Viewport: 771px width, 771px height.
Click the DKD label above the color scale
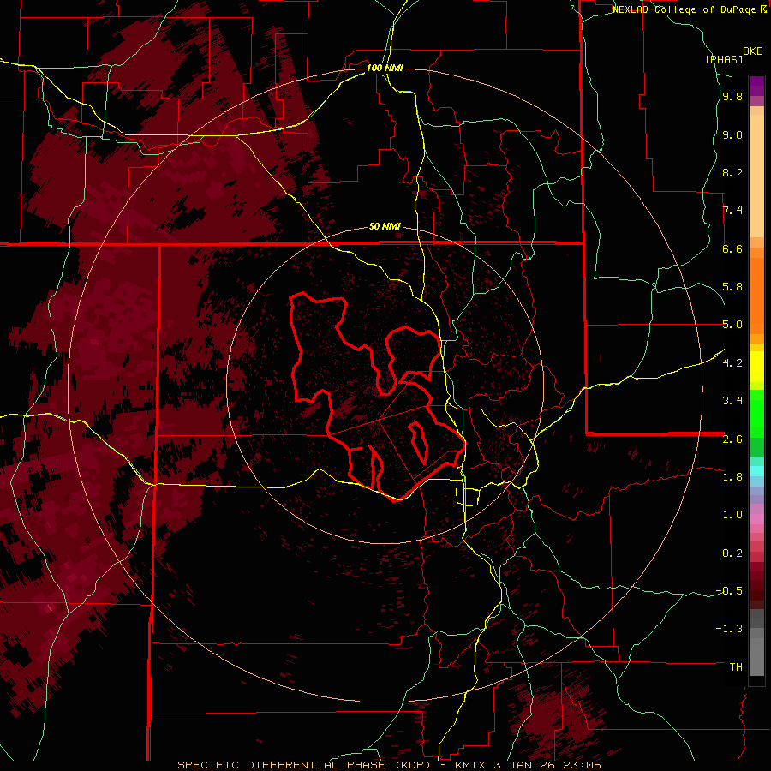(753, 51)
